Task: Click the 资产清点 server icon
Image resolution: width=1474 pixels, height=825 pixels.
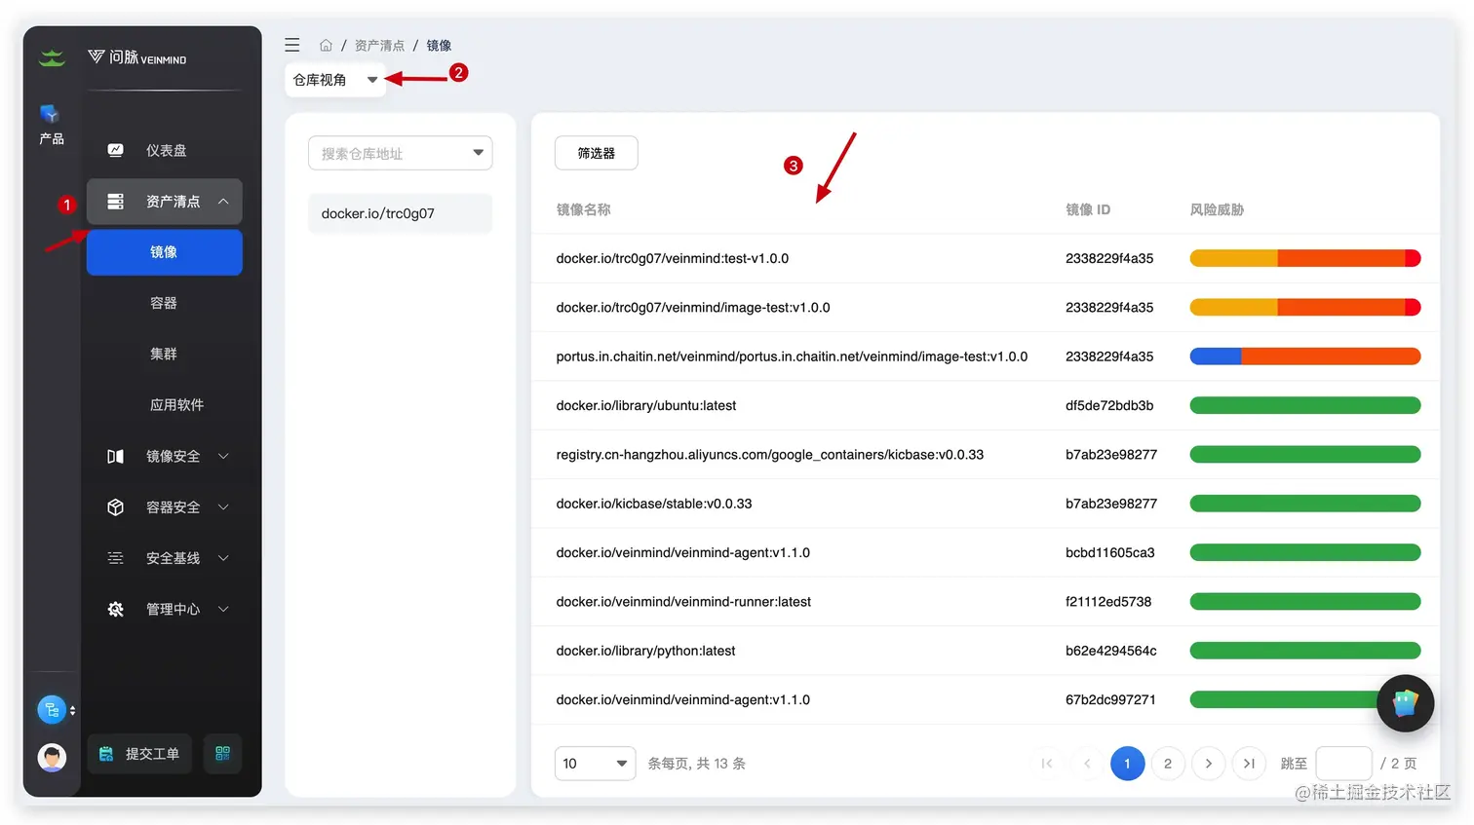Action: coord(115,202)
